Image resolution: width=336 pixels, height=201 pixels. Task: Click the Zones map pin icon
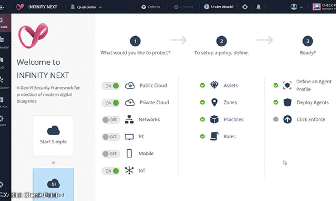click(214, 102)
